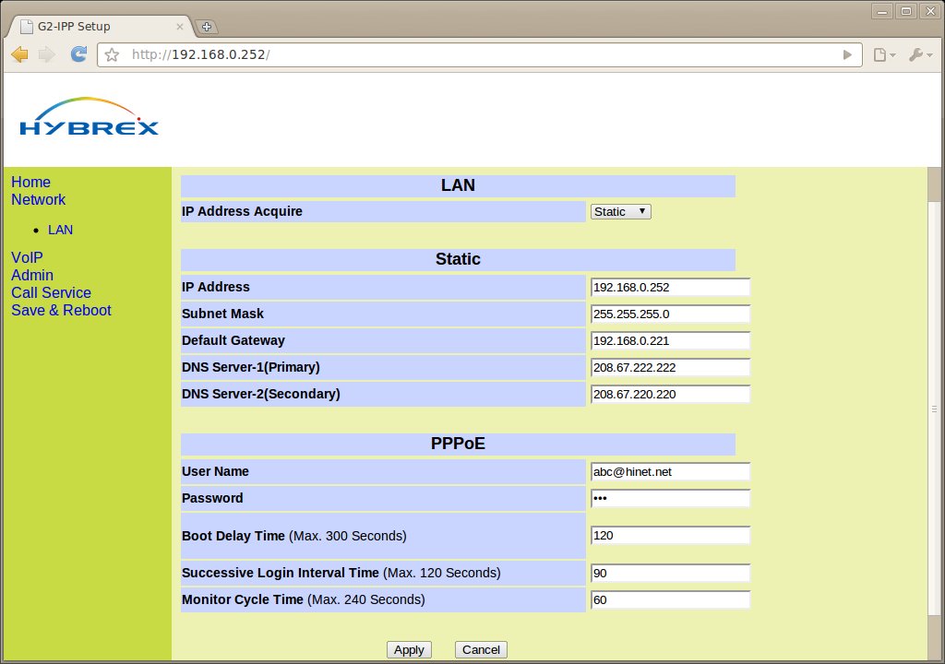Select the LAN item under Network

pyautogui.click(x=60, y=230)
